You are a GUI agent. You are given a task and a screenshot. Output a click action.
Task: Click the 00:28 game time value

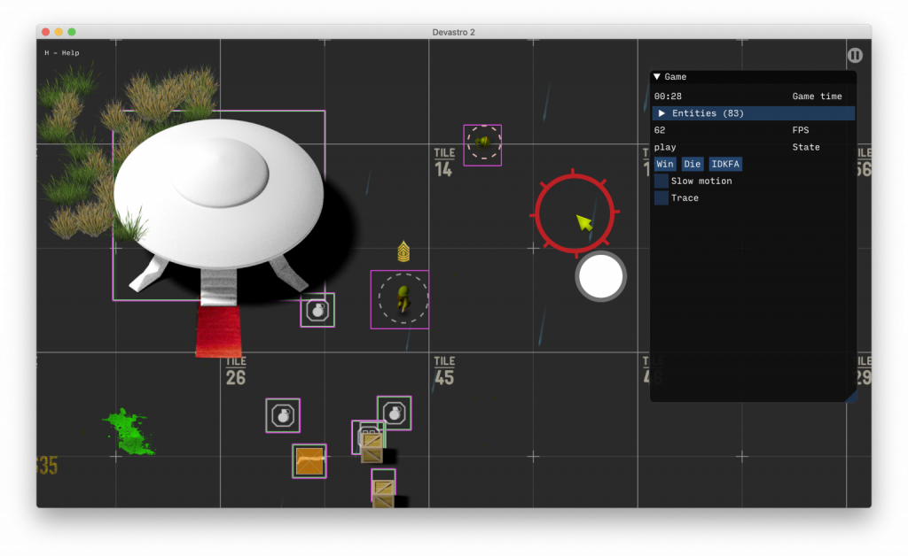click(x=668, y=97)
